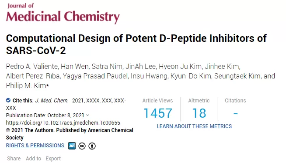Select author Han Wen
This screenshot has width=286, height=163.
point(75,67)
